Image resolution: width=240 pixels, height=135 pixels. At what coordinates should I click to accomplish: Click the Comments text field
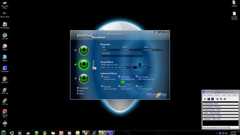(122, 56)
